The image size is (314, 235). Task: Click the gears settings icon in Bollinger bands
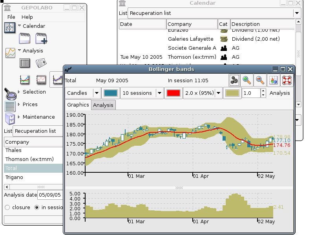[234, 80]
